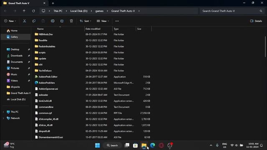
Task: Click the Share icon in toolbar
Action: pos(62,21)
